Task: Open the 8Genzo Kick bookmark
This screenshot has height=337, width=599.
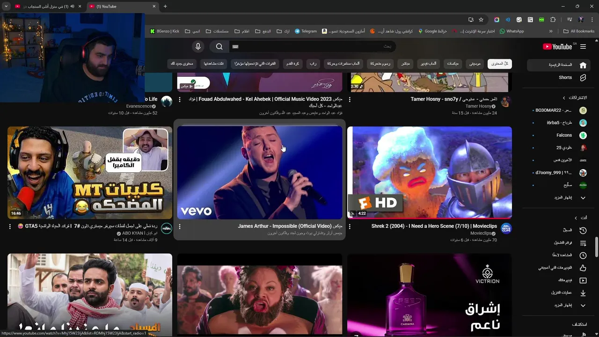Action: point(165,31)
